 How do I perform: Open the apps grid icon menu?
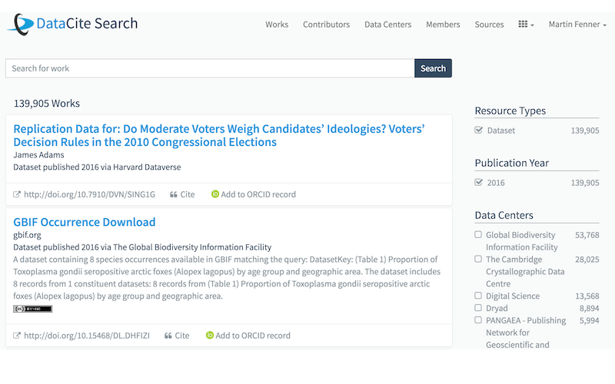[x=526, y=25]
